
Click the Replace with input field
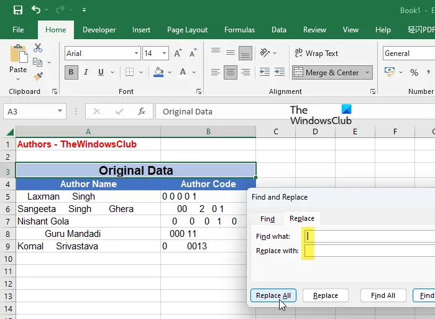[369, 251]
